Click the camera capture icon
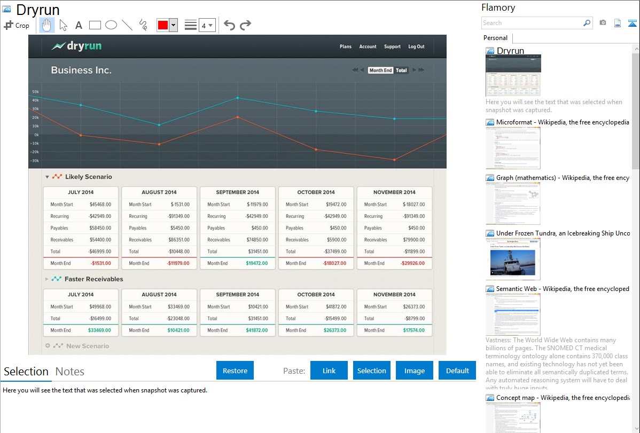The width and height of the screenshot is (640, 433). point(603,23)
